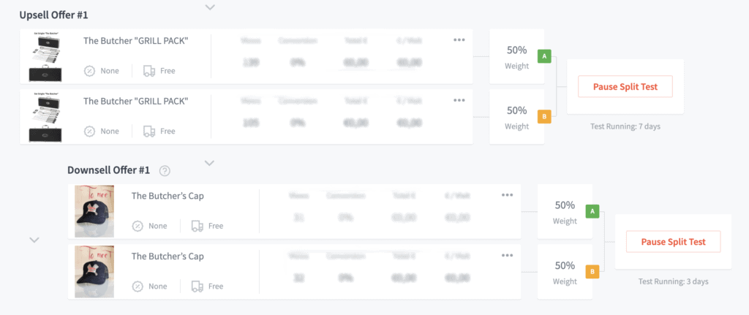Expand the chevron above Downsell Offer #1
749x315 pixels.
(x=210, y=163)
